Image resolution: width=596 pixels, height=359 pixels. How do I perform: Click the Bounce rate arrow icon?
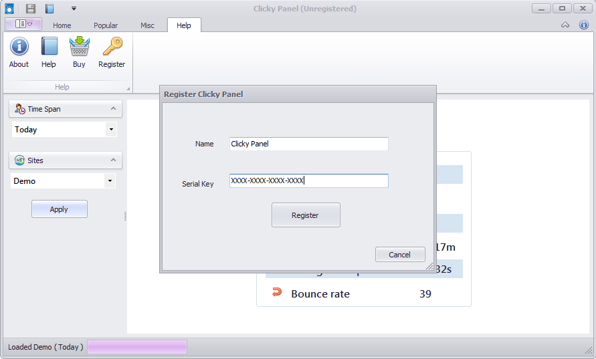[277, 293]
